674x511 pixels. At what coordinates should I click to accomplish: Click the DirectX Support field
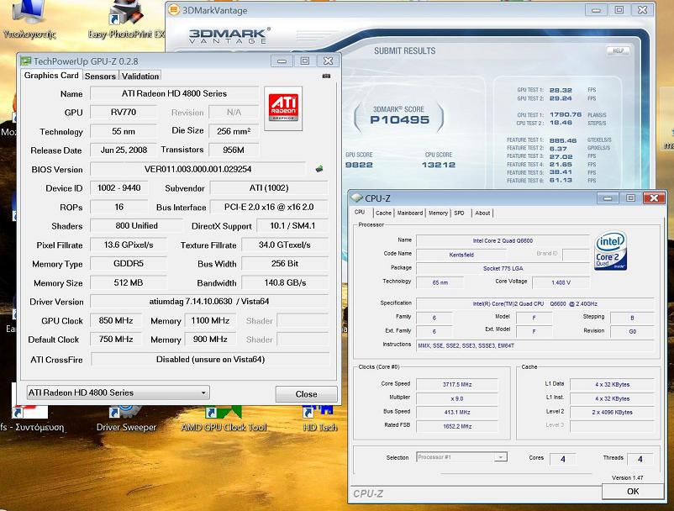click(x=292, y=225)
